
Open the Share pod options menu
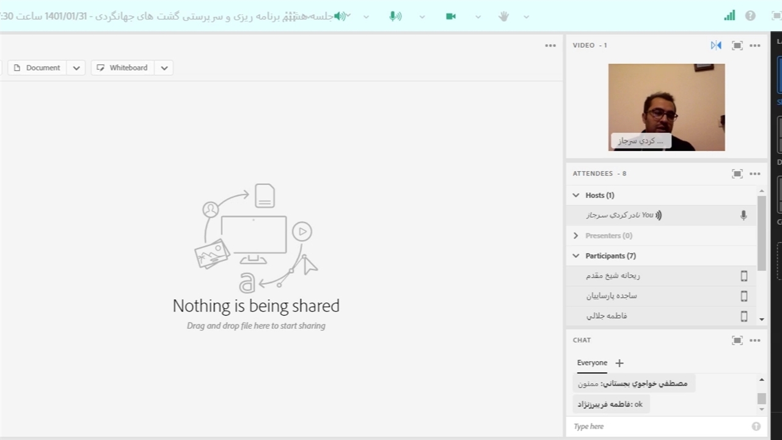tap(550, 45)
